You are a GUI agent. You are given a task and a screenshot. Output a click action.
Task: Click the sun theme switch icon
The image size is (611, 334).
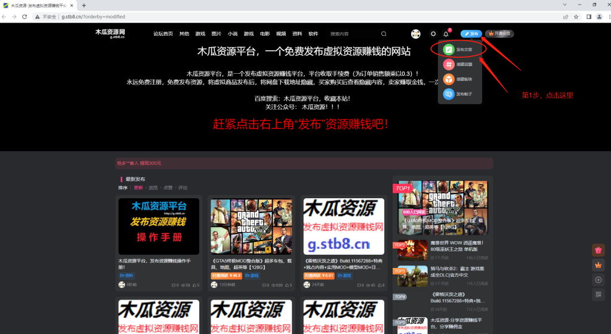click(x=433, y=34)
